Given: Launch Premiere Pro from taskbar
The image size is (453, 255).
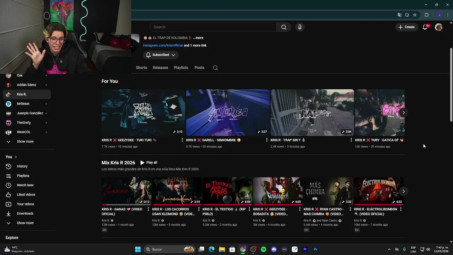Looking at the screenshot, I should 305,249.
